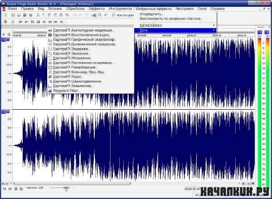Select ExpressFX Графический эквалайзер...
The image size is (272, 199).
coord(91,40)
